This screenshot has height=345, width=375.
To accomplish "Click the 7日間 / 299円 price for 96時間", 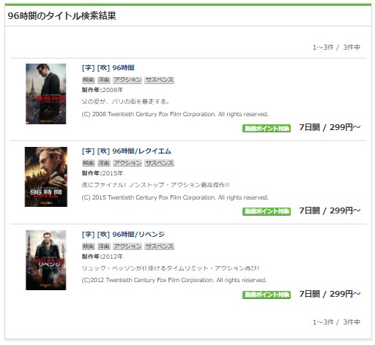I will 330,127.
